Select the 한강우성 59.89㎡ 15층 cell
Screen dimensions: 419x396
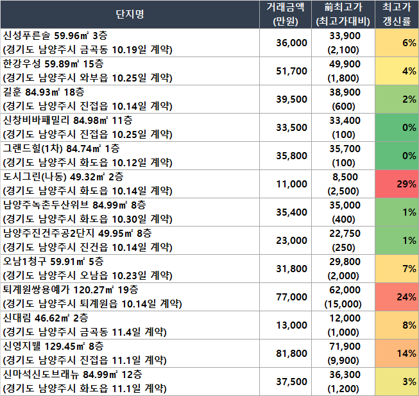point(130,71)
